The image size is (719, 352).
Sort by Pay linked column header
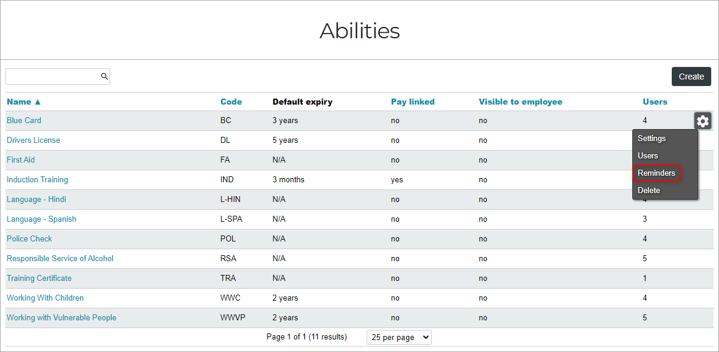click(413, 102)
